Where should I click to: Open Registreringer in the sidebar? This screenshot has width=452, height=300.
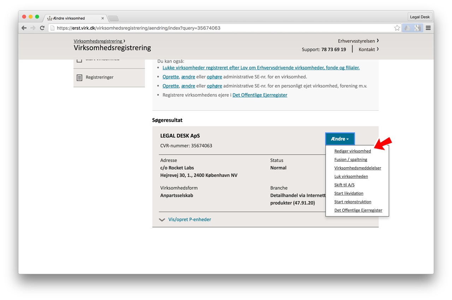[100, 77]
